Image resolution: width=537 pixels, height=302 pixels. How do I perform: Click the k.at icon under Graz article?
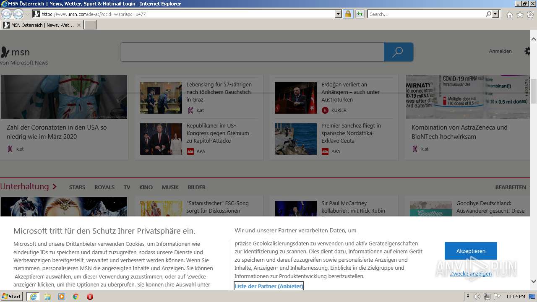(x=190, y=110)
